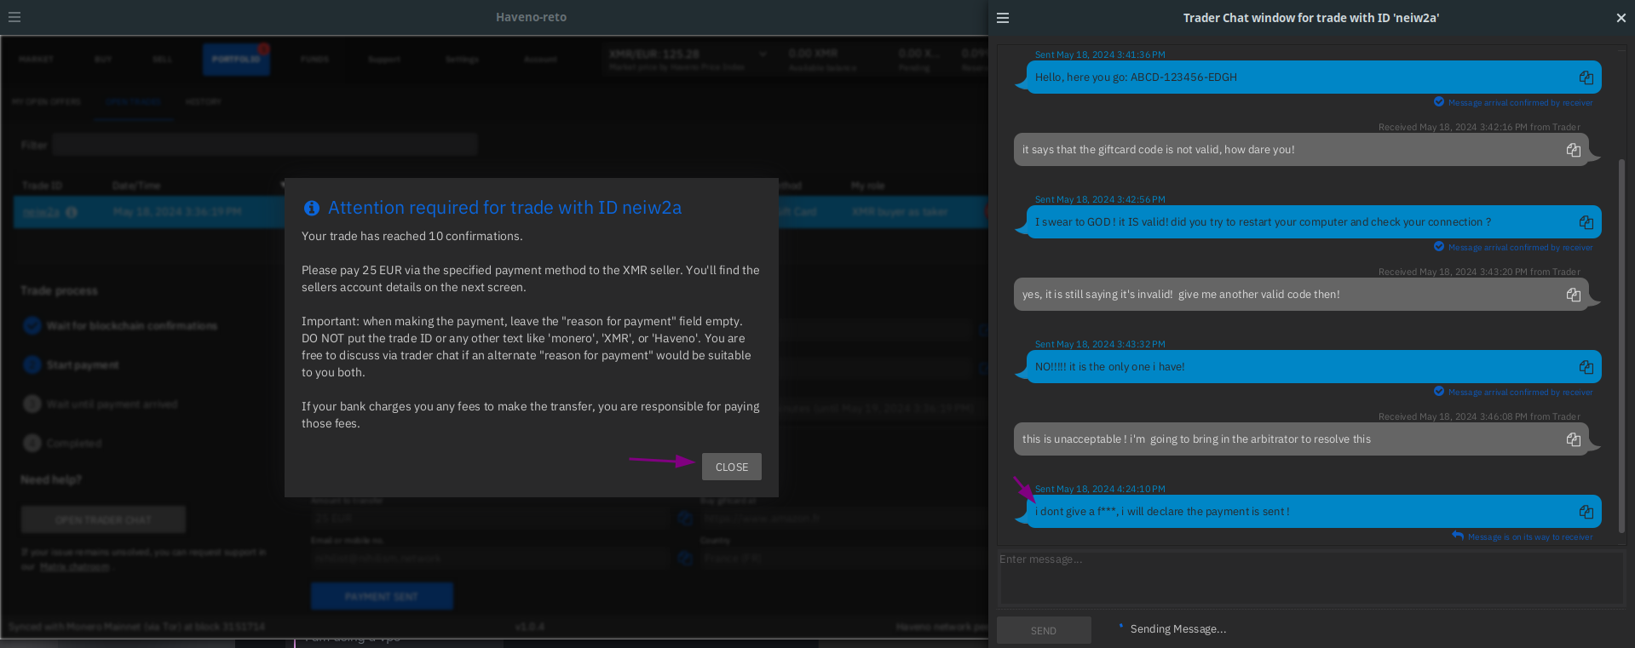Copy the 'NO!!!!! it is the only one' message

pyautogui.click(x=1586, y=367)
